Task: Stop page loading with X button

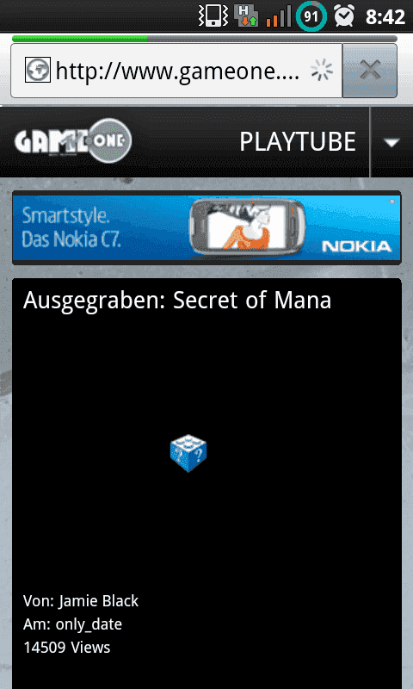Action: 370,71
